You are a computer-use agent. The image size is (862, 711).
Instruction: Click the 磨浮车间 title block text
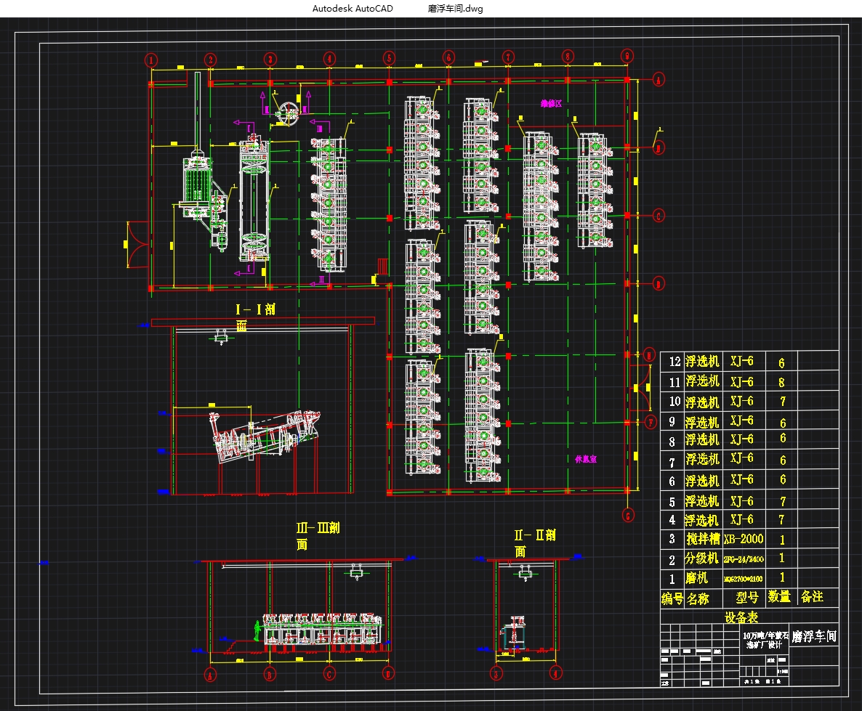tap(814, 636)
